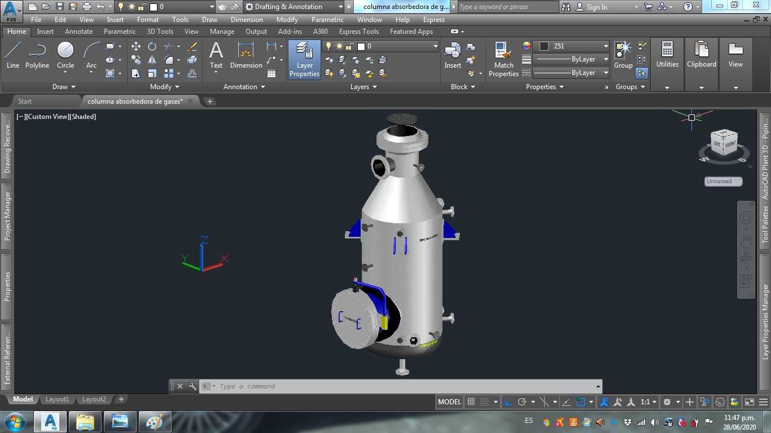The width and height of the screenshot is (771, 433).
Task: Open the object color 251 swatch dropdown
Action: pos(606,46)
